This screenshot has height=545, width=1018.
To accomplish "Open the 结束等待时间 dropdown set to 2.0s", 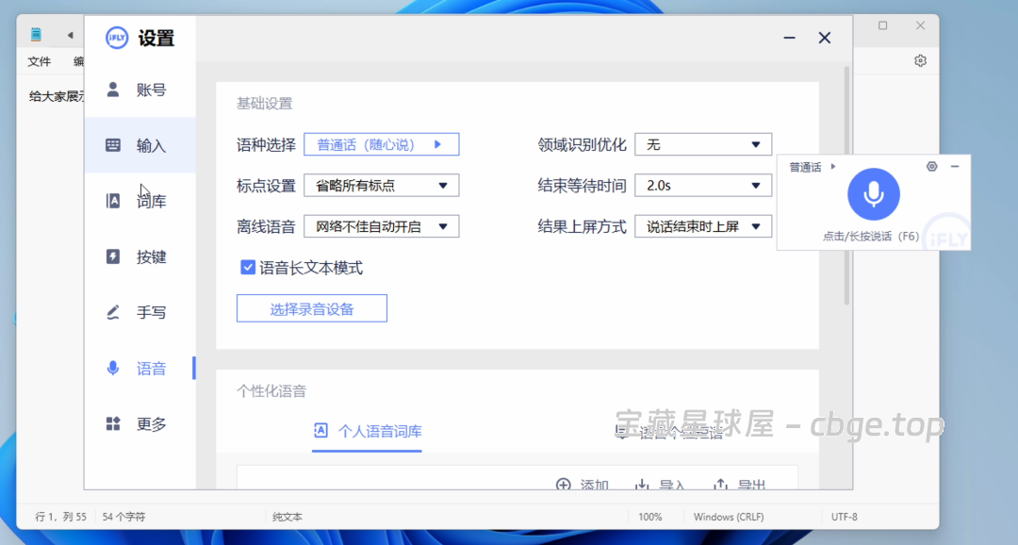I will (702, 185).
